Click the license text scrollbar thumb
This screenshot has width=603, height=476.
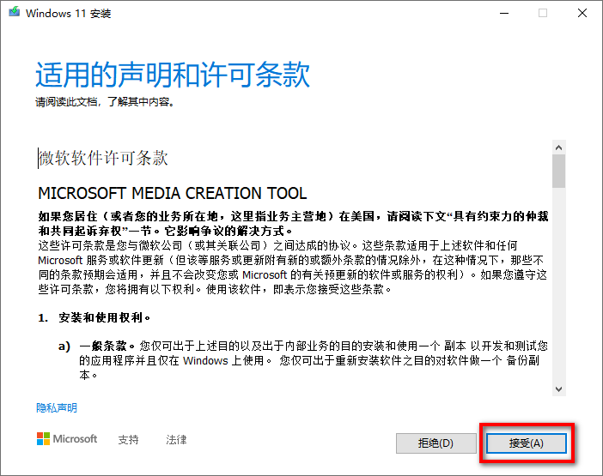click(x=558, y=171)
